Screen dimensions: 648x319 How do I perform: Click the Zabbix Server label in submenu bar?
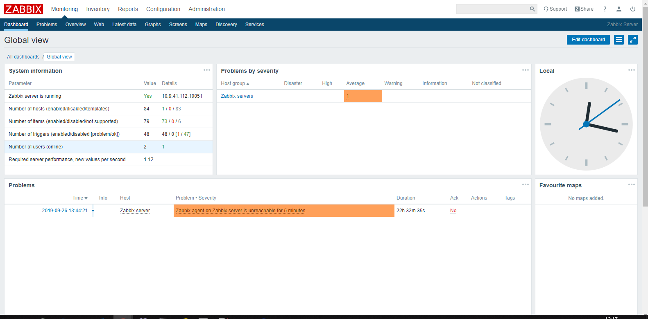tap(622, 25)
